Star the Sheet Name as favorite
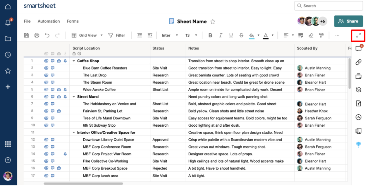The height and width of the screenshot is (186, 367). pos(213,21)
